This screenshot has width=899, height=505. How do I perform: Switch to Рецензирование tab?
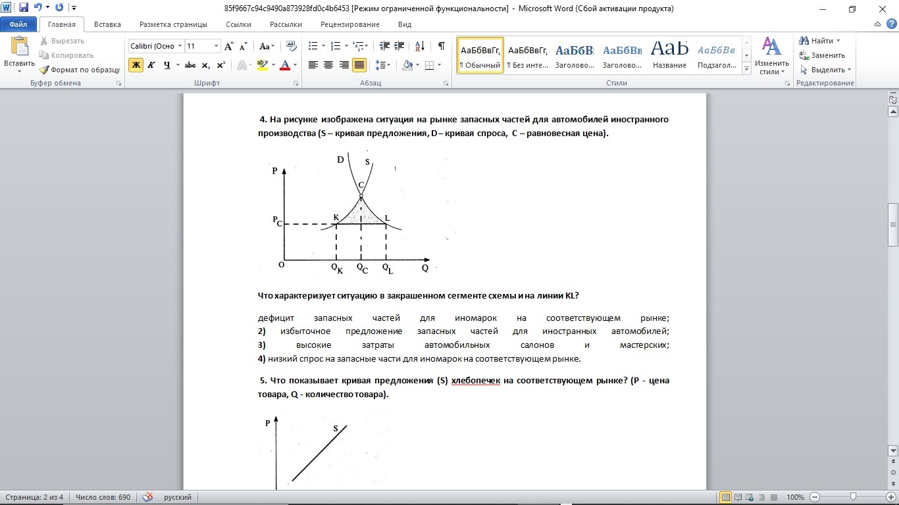click(x=350, y=24)
